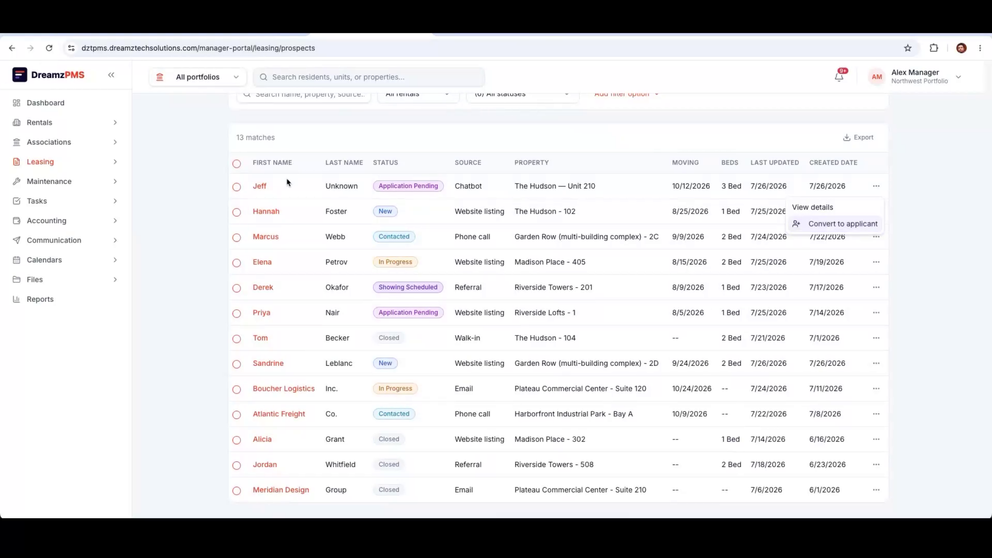Image resolution: width=992 pixels, height=558 pixels.
Task: Click Derek's Showing Scheduled status badge
Action: pyautogui.click(x=408, y=287)
